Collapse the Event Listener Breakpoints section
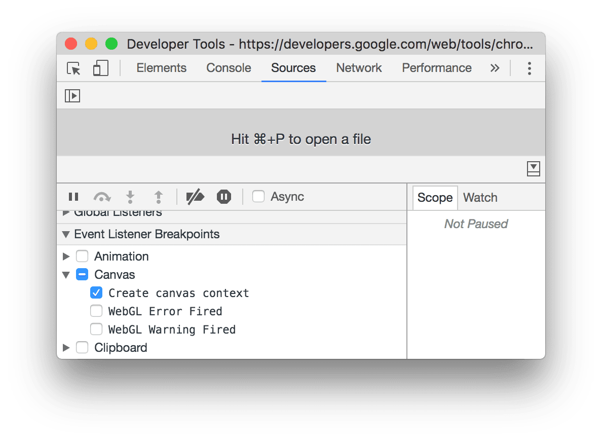The height and width of the screenshot is (440, 602). [65, 234]
